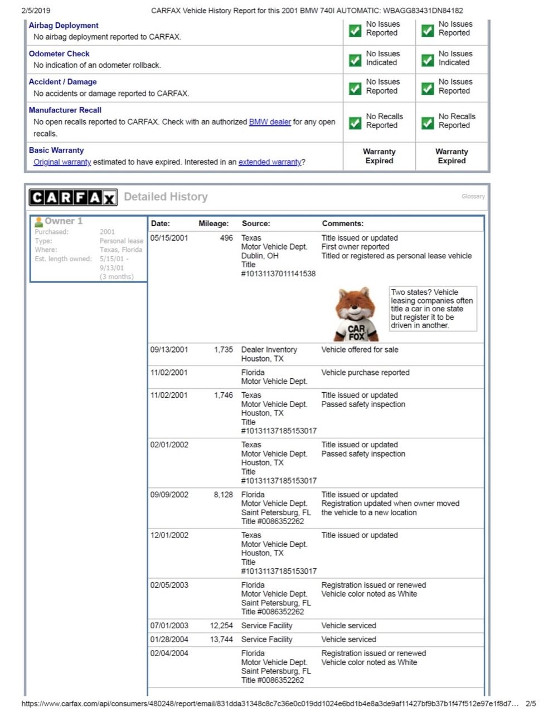
Task: Click Owner 1 'Texas, Florida' location value
Action: 121,250
